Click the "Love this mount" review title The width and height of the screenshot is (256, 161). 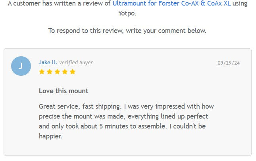coord(64,91)
